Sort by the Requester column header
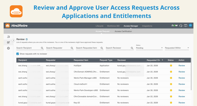 pos(51,60)
